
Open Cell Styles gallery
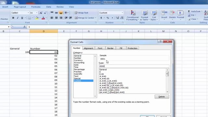(154, 15)
